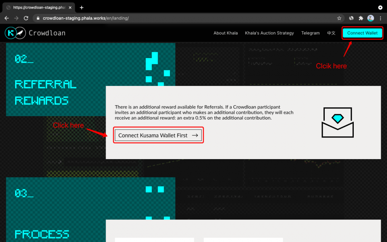
Task: Close the crowdloan-staging tab
Action: click(x=70, y=7)
